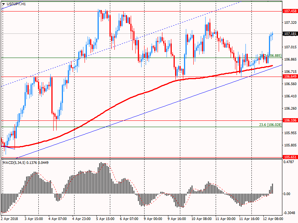Select the 9 Apr 00:00 time label

pos(153,219)
